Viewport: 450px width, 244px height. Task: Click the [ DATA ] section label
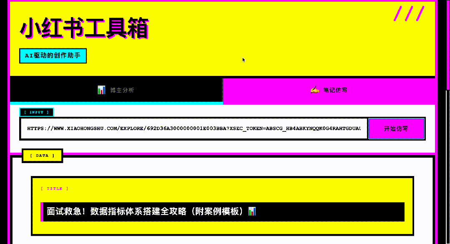pyautogui.click(x=42, y=156)
